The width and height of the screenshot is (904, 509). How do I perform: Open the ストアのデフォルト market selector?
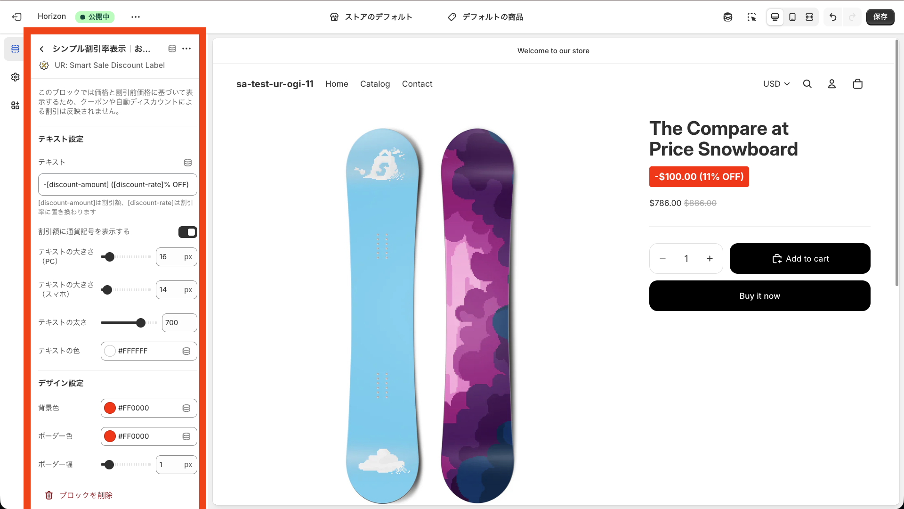[371, 17]
